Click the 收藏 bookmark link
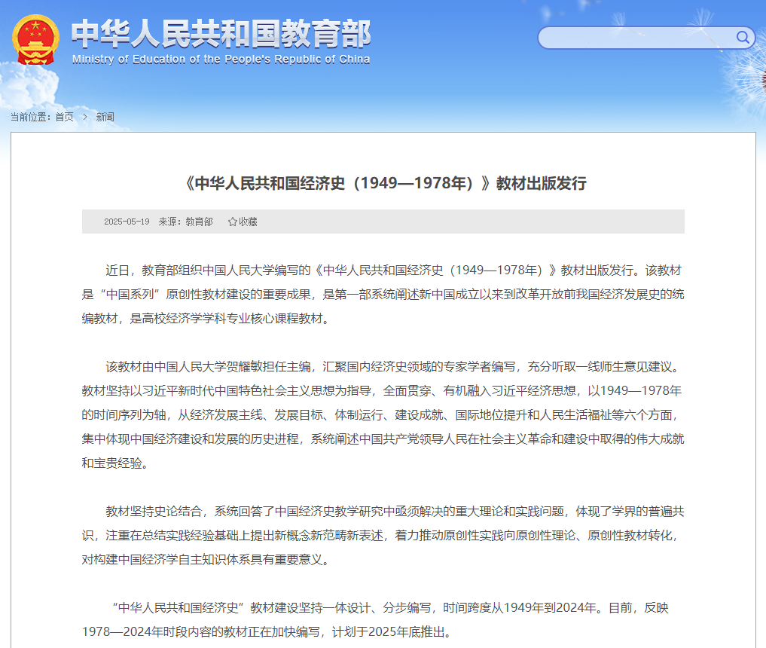Screen dimensions: 766x648 (248, 222)
